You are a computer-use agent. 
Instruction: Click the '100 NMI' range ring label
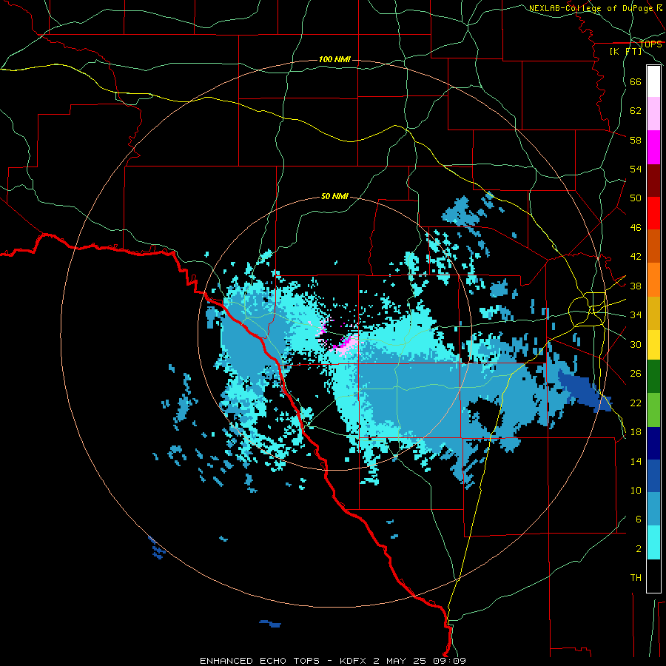tap(334, 59)
